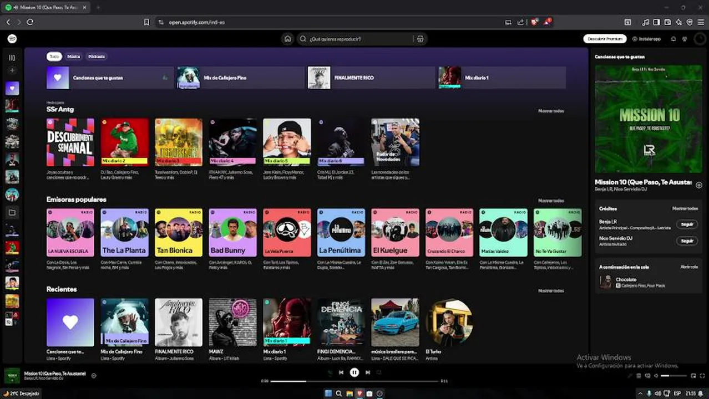The height and width of the screenshot is (399, 709).
Task: Open Brave main hamburger menu
Action: coord(701,22)
